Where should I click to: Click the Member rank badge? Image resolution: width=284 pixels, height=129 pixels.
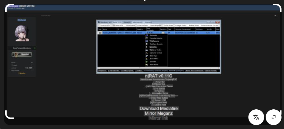coord(22,54)
